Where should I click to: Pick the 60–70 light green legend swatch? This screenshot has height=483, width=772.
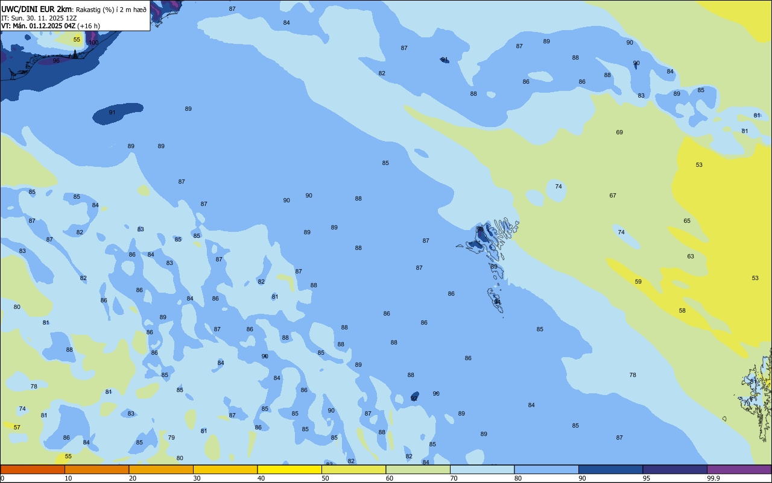click(418, 469)
